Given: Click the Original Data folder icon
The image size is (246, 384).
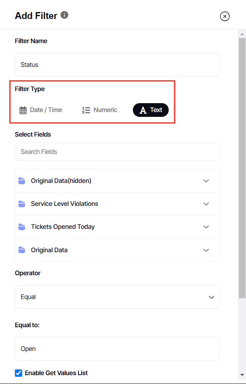Looking at the screenshot, I should (22, 250).
